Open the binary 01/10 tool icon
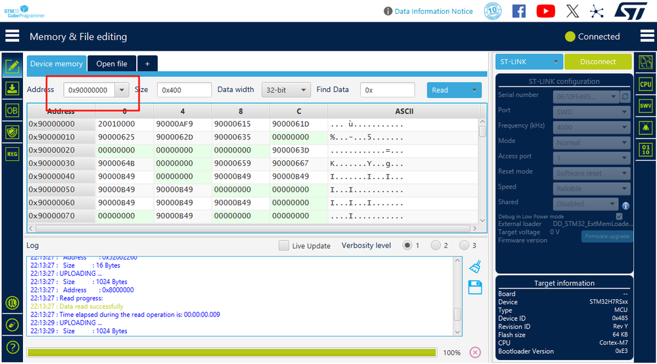The image size is (657, 364). pyautogui.click(x=646, y=149)
